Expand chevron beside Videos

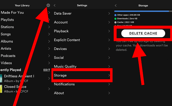[49, 63]
